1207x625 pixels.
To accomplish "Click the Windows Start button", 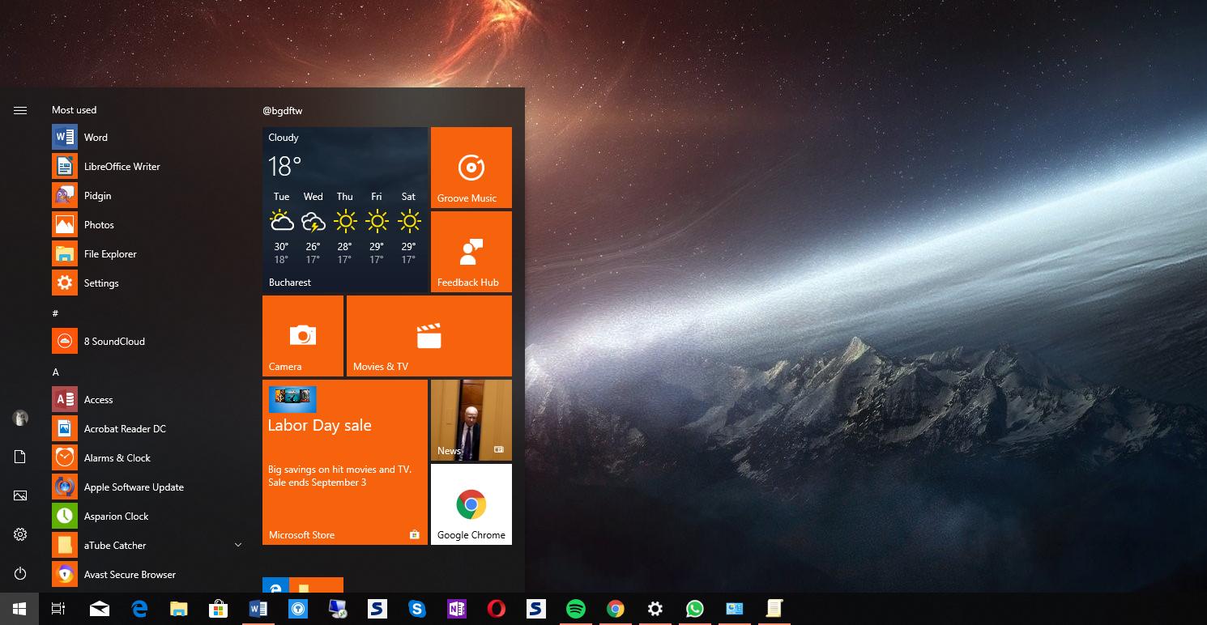I will [x=19, y=609].
